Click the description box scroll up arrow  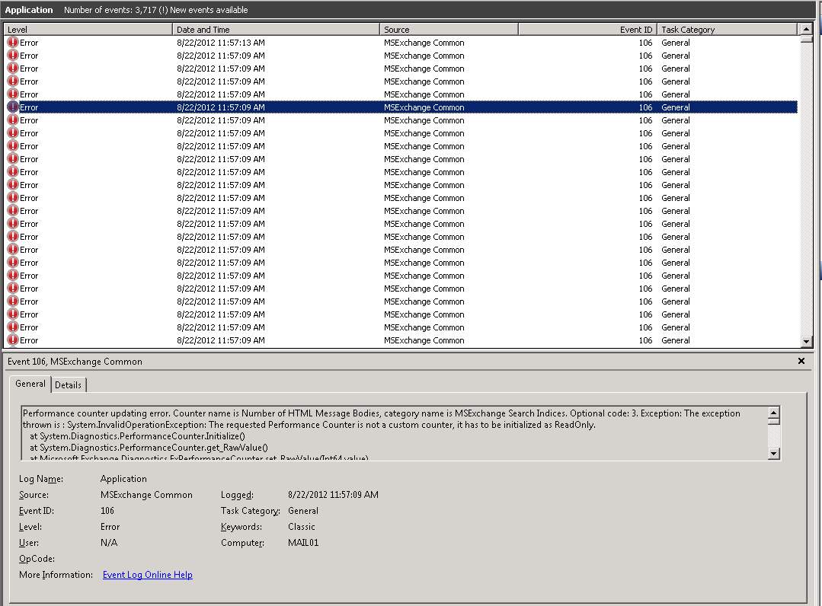point(773,412)
